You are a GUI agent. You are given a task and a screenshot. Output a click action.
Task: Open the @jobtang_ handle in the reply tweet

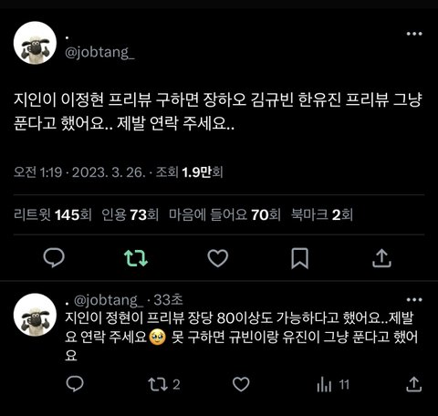109,300
